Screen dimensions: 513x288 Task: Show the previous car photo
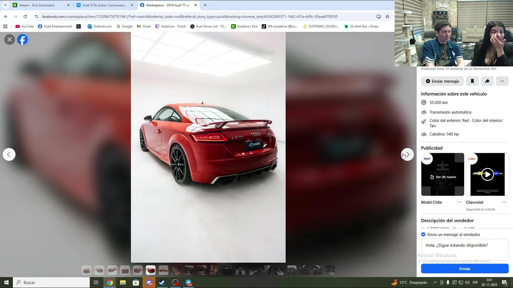click(9, 154)
